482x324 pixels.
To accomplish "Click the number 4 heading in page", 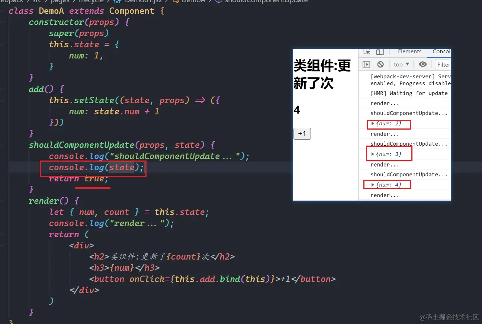I will point(297,110).
